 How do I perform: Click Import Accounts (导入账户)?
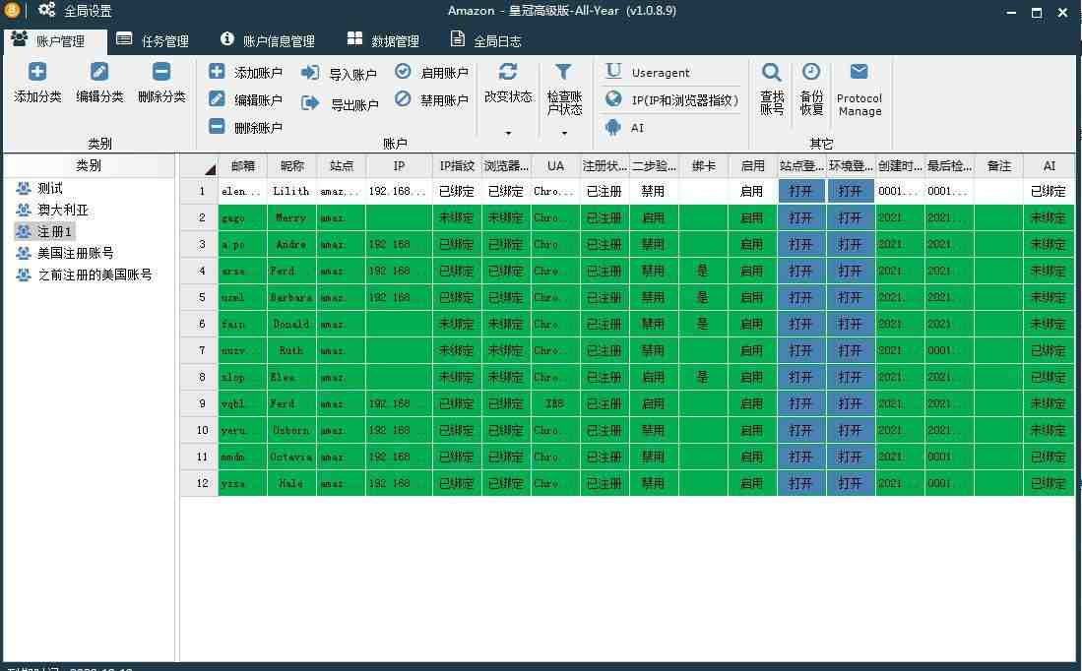tap(340, 74)
